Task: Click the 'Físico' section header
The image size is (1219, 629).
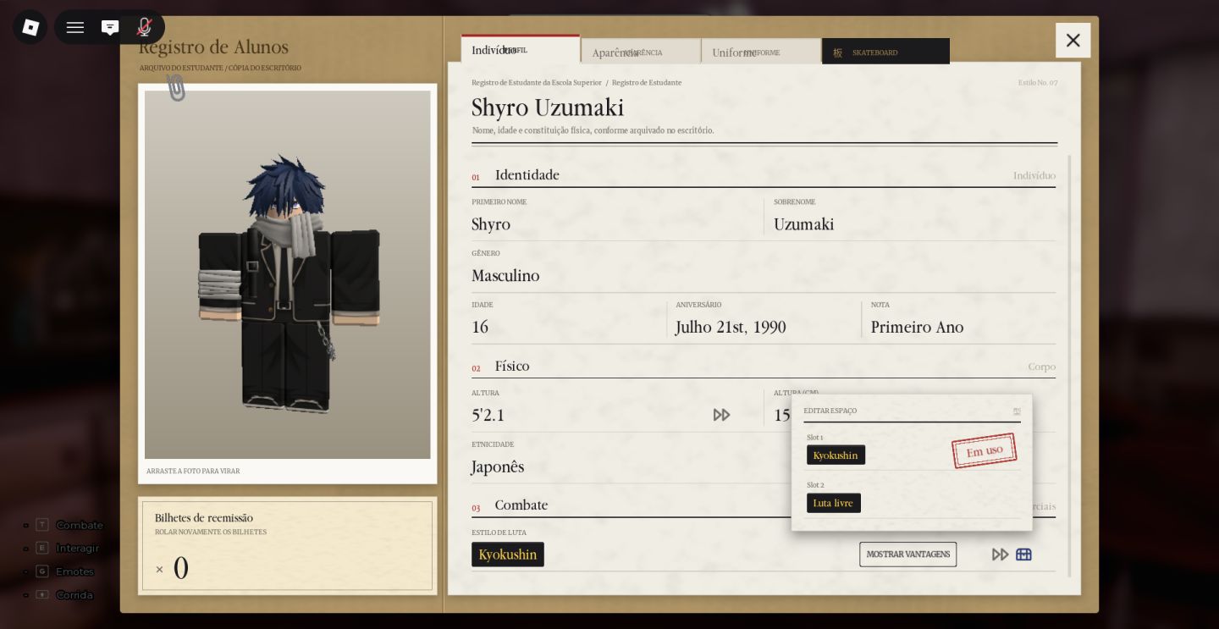Action: pos(512,367)
